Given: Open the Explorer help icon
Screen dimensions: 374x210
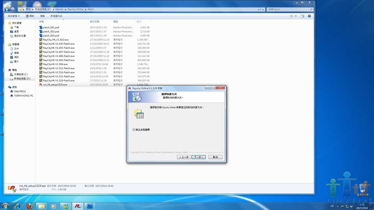Looking at the screenshot, I should (309, 16).
